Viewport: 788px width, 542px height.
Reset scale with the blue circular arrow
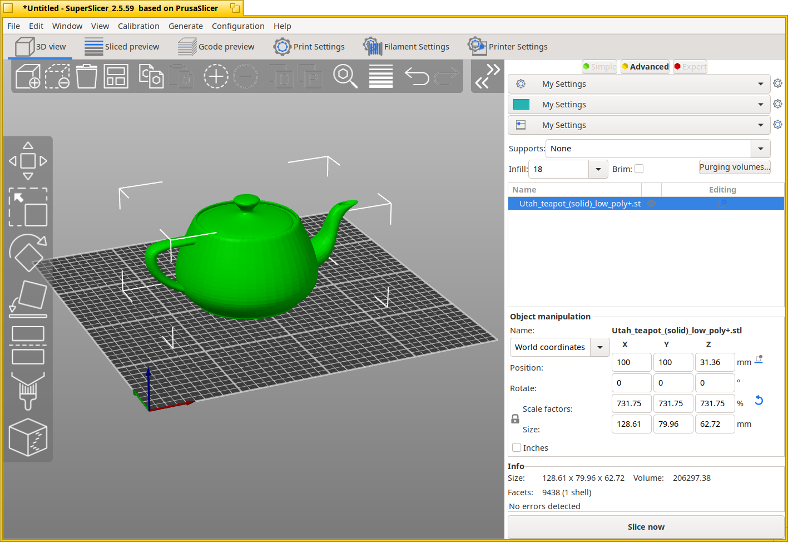click(759, 401)
